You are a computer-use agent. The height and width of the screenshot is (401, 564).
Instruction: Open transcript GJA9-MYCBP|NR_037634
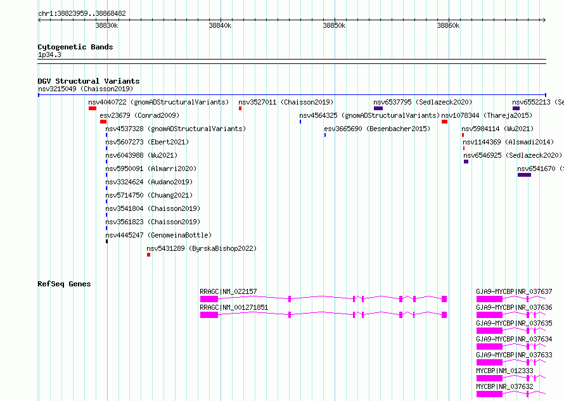click(514, 339)
